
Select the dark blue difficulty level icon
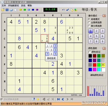point(33,10)
